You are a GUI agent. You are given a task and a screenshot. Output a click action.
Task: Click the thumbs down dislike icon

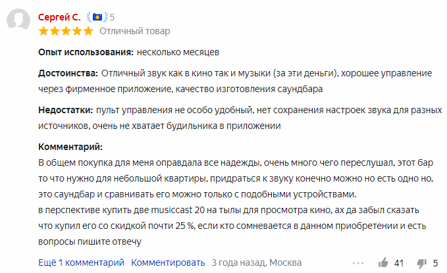tap(422, 263)
